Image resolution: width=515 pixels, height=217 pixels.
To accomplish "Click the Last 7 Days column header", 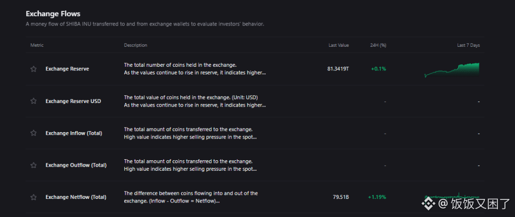I will pyautogui.click(x=468, y=45).
